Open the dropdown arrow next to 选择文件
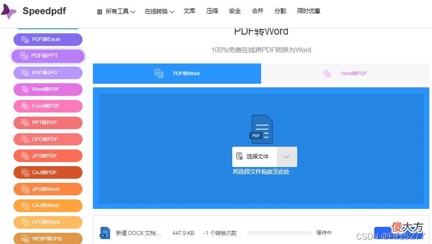The image size is (432, 244). pos(287,157)
